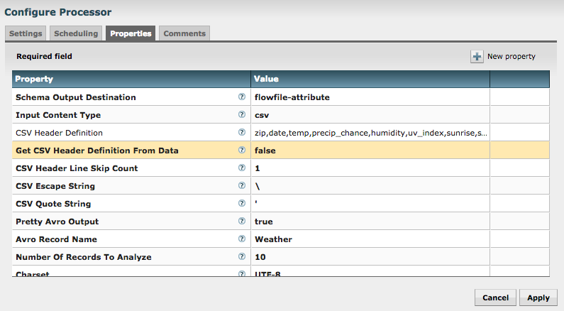564x311 pixels.
Task: Click help icon for Pretty Avro Output
Action: [242, 221]
